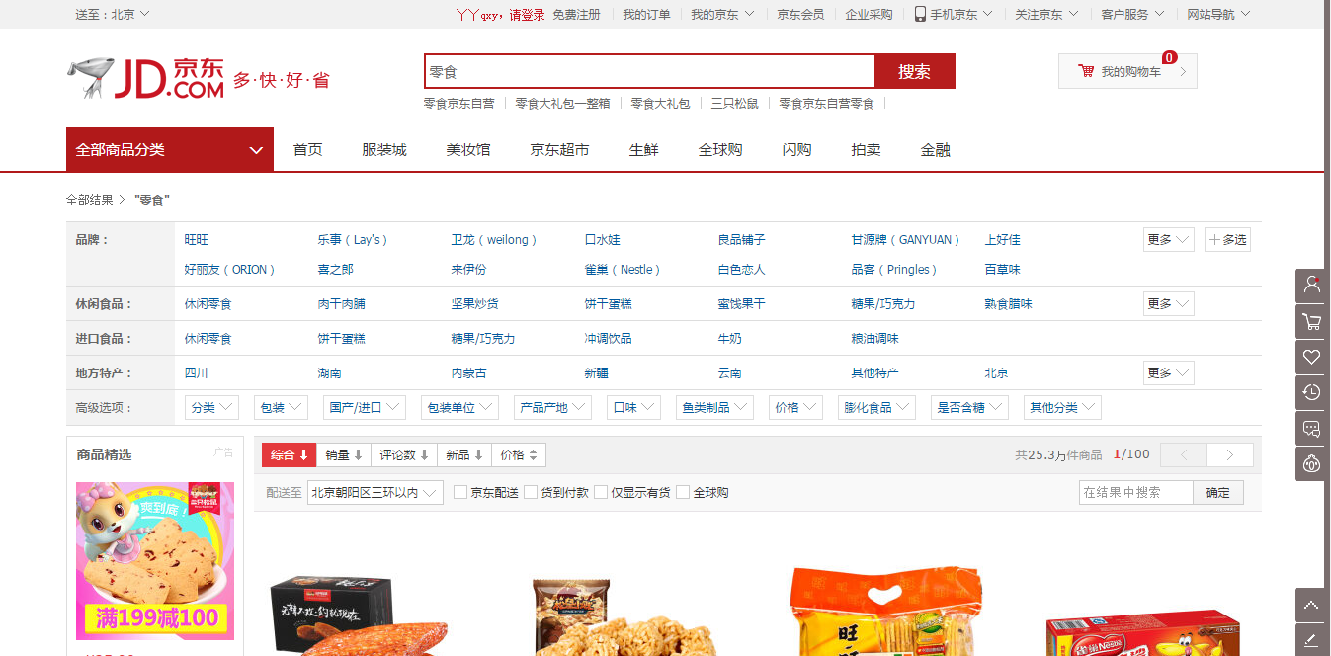Tick the 货到付款 checkbox
Viewport: 1331px width, 656px height.
(x=531, y=492)
